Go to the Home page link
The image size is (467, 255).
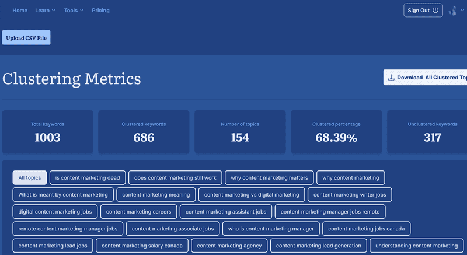pyautogui.click(x=20, y=10)
